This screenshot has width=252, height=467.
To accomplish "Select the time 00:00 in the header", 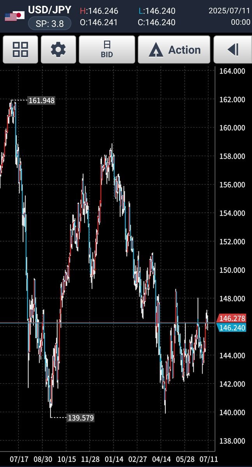I will [x=241, y=22].
